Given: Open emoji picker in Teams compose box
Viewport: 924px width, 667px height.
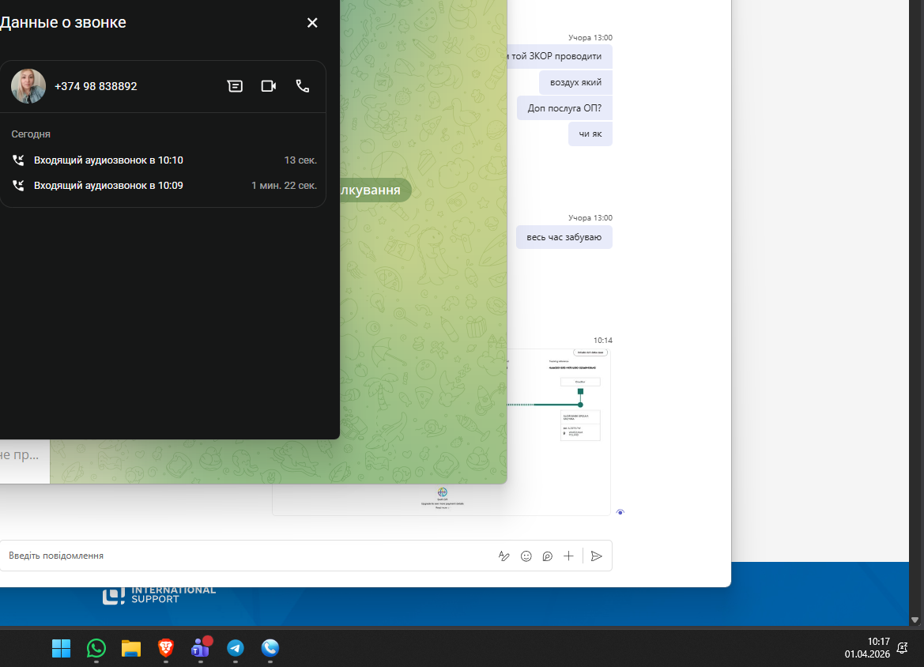Looking at the screenshot, I should point(526,556).
